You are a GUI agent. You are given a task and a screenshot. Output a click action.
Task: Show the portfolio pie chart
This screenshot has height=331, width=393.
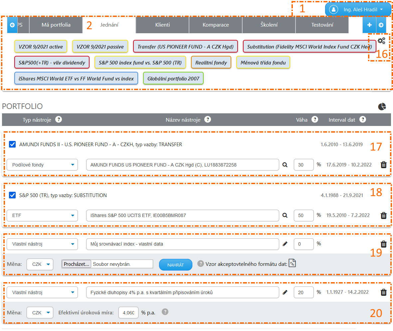coord(382,106)
